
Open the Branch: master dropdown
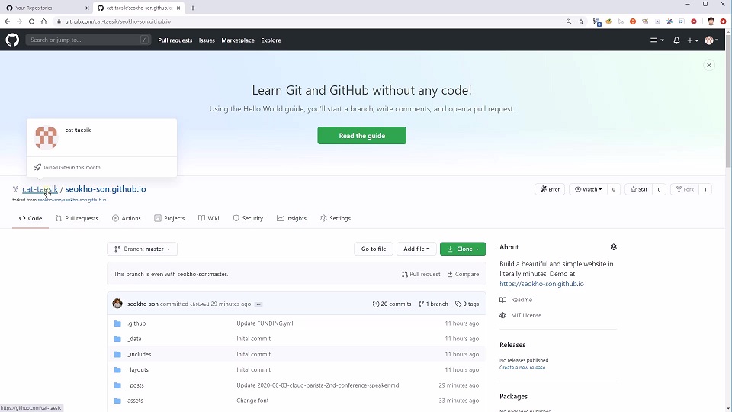(x=143, y=249)
